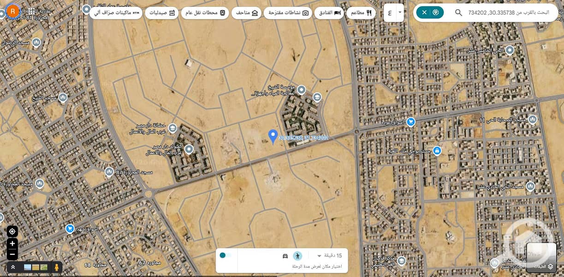564x277 pixels.
Task: Click the حضانة دار مصر school marker
Action: point(172,128)
